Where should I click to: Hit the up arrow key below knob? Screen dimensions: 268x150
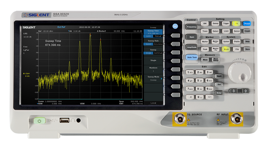tap(246, 91)
